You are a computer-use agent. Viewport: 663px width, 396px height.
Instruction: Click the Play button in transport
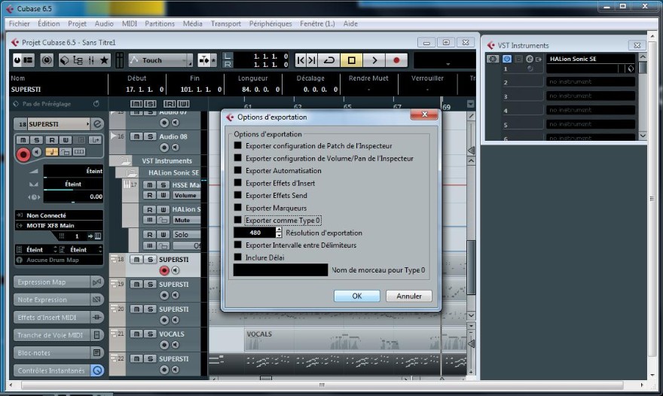pos(374,60)
